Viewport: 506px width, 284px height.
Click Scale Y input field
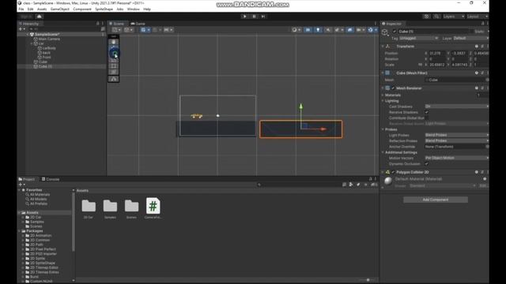(x=459, y=65)
